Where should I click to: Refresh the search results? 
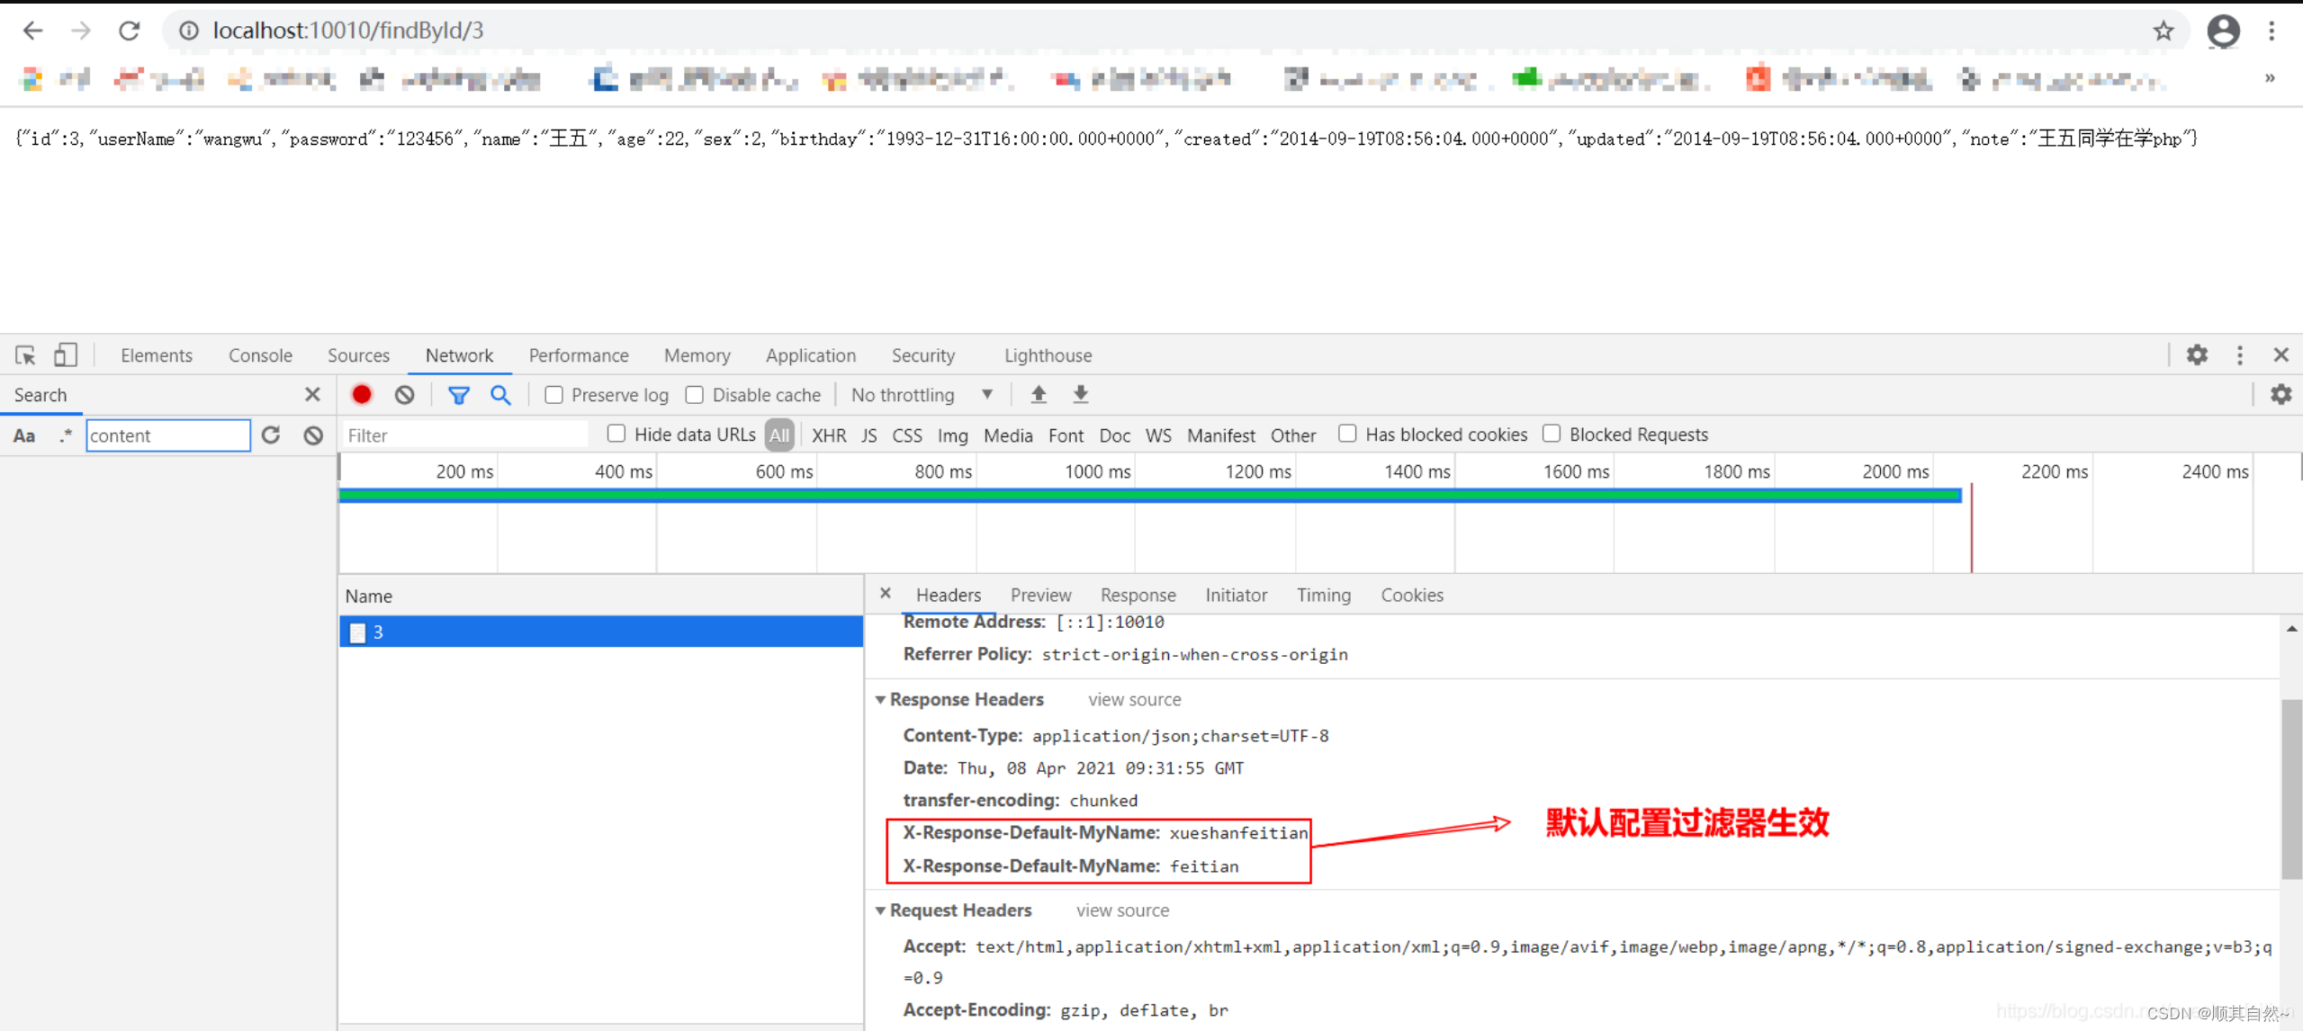[x=271, y=435]
